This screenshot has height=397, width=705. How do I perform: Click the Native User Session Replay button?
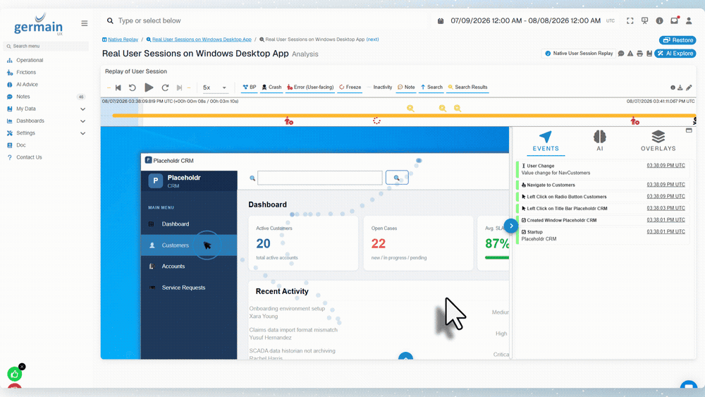(579, 54)
